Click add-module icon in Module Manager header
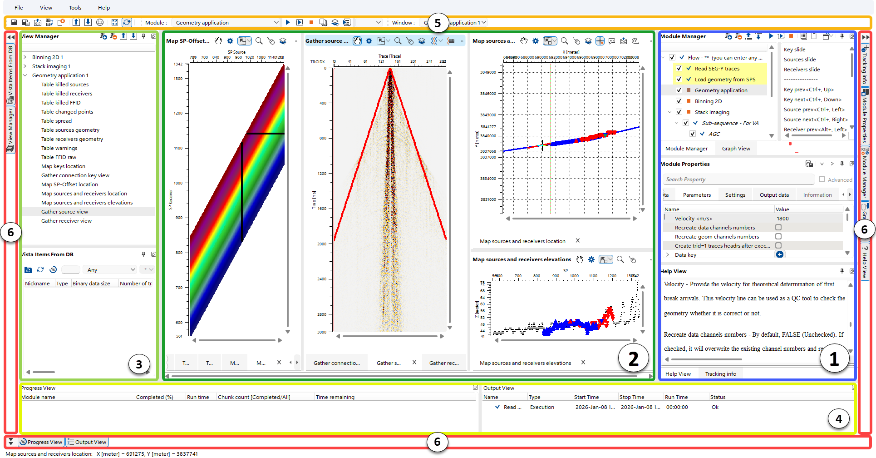Screen dimensions: 876x458 pyautogui.click(x=728, y=36)
